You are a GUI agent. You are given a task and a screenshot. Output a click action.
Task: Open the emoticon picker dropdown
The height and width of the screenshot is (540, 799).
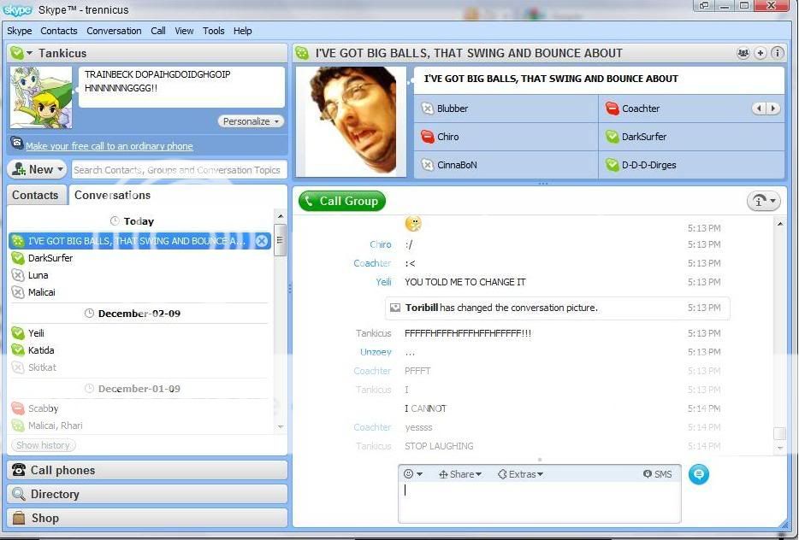pos(412,474)
